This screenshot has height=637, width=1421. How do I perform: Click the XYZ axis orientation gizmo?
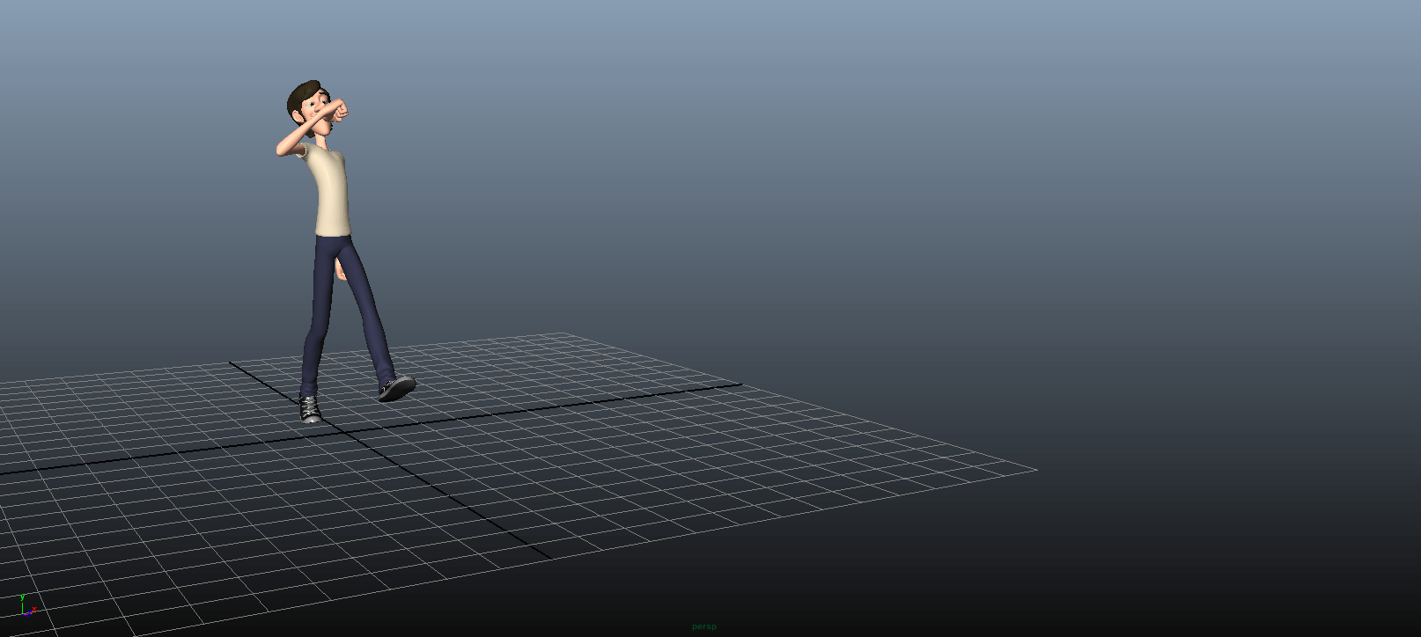26,607
